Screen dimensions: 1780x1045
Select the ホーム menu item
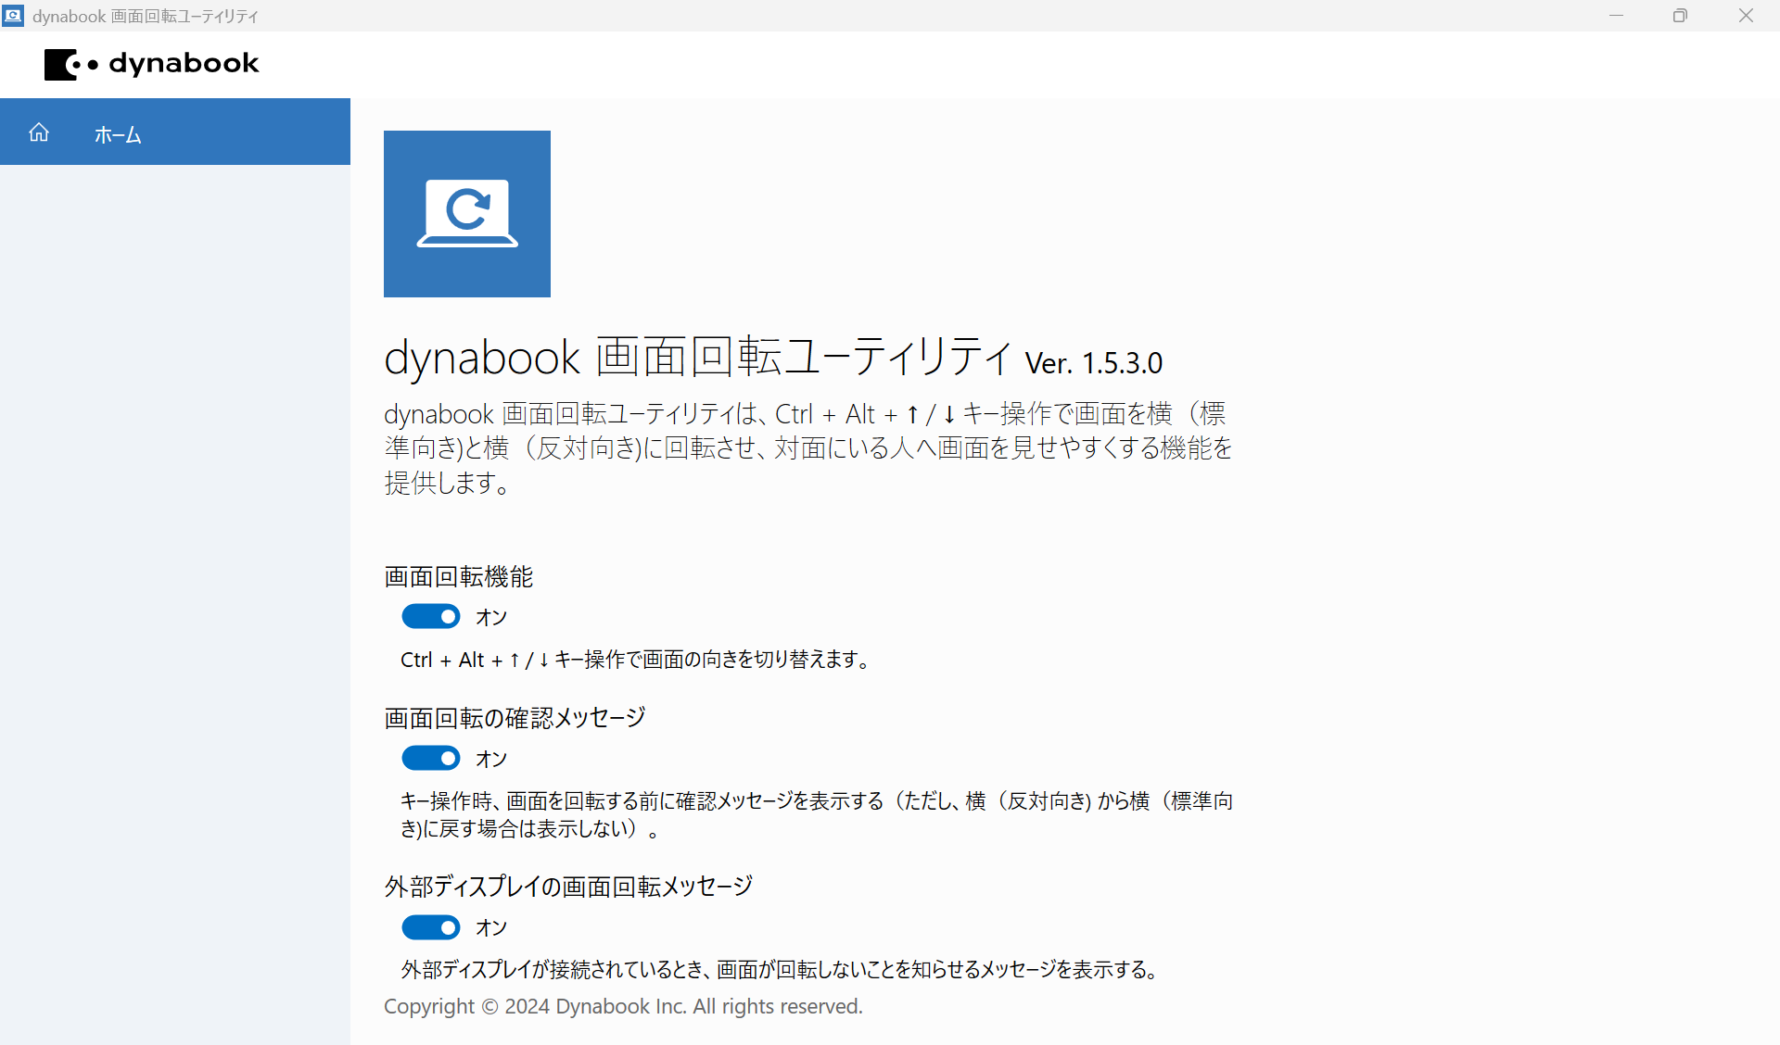pos(118,134)
